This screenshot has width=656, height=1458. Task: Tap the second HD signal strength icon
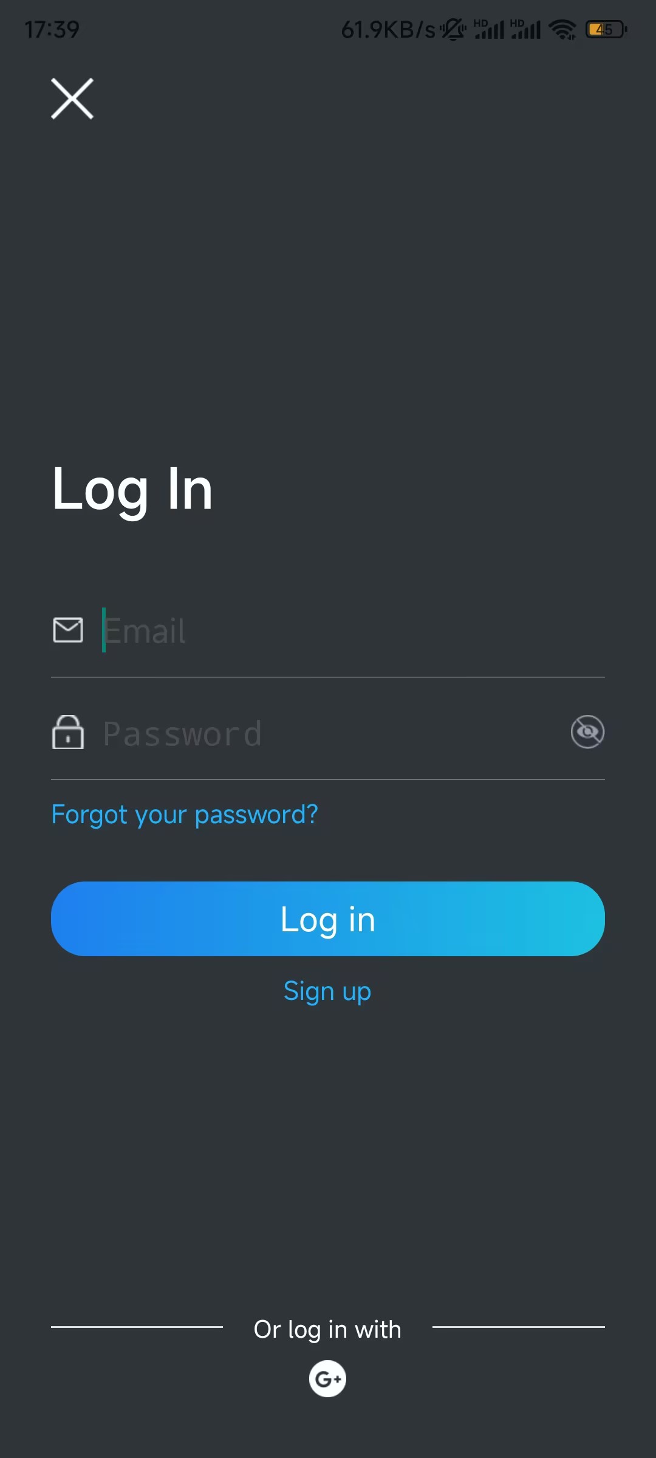coord(525,29)
